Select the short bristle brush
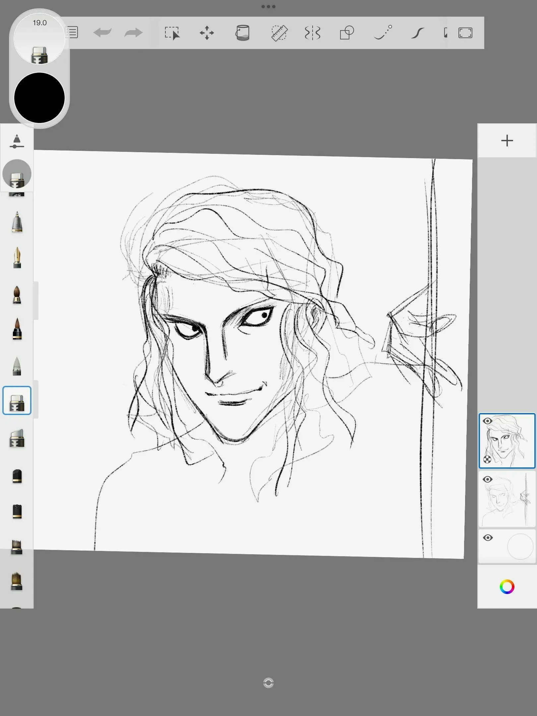 click(17, 547)
